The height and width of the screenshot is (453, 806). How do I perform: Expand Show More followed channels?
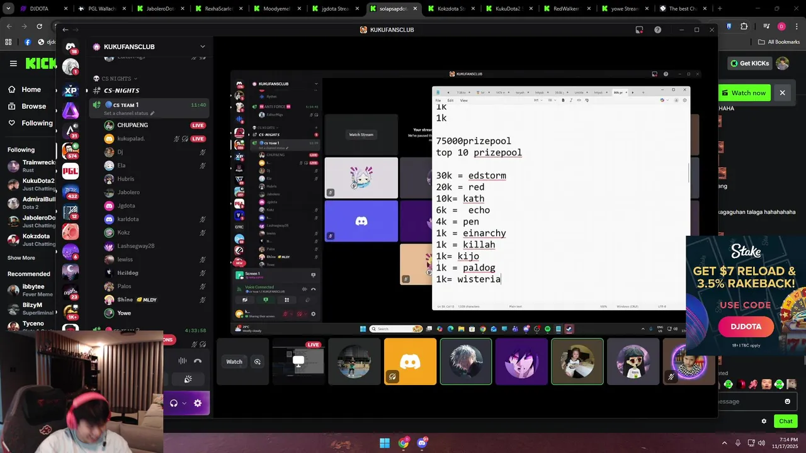pos(21,258)
